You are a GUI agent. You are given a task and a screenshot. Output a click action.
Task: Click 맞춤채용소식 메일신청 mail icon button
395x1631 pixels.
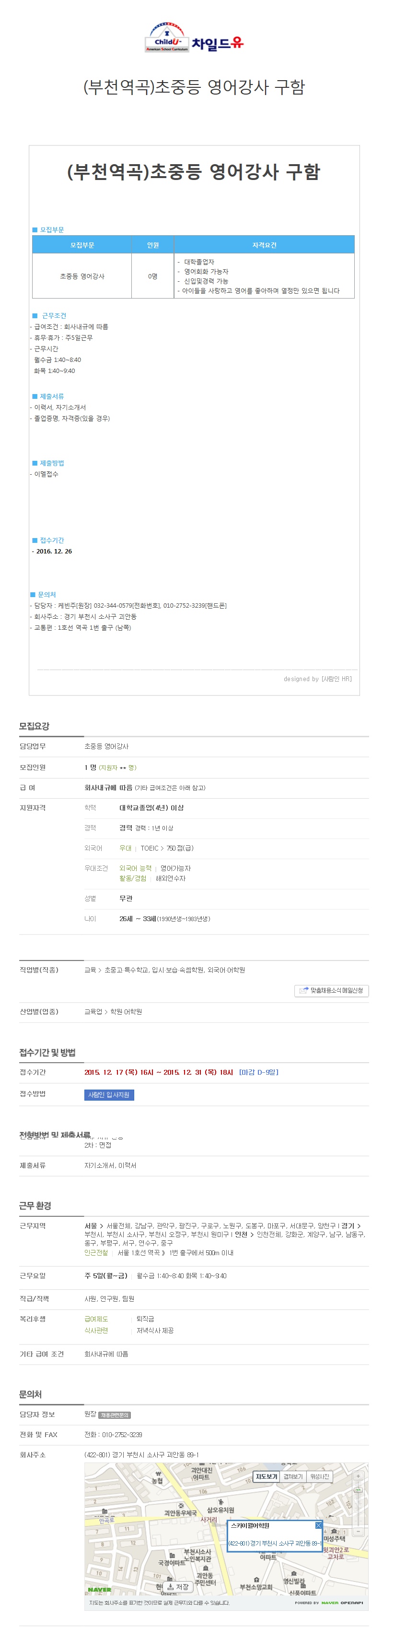(x=331, y=991)
